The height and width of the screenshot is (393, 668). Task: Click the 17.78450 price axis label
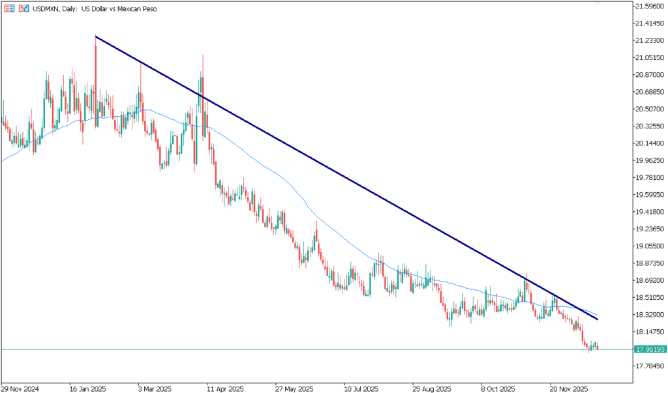point(650,366)
